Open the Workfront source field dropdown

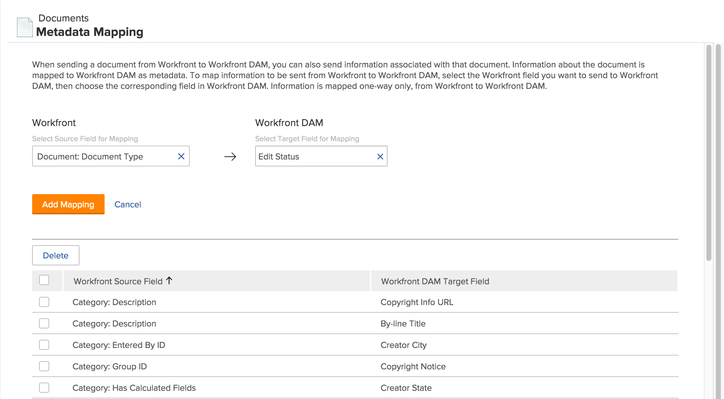(104, 156)
